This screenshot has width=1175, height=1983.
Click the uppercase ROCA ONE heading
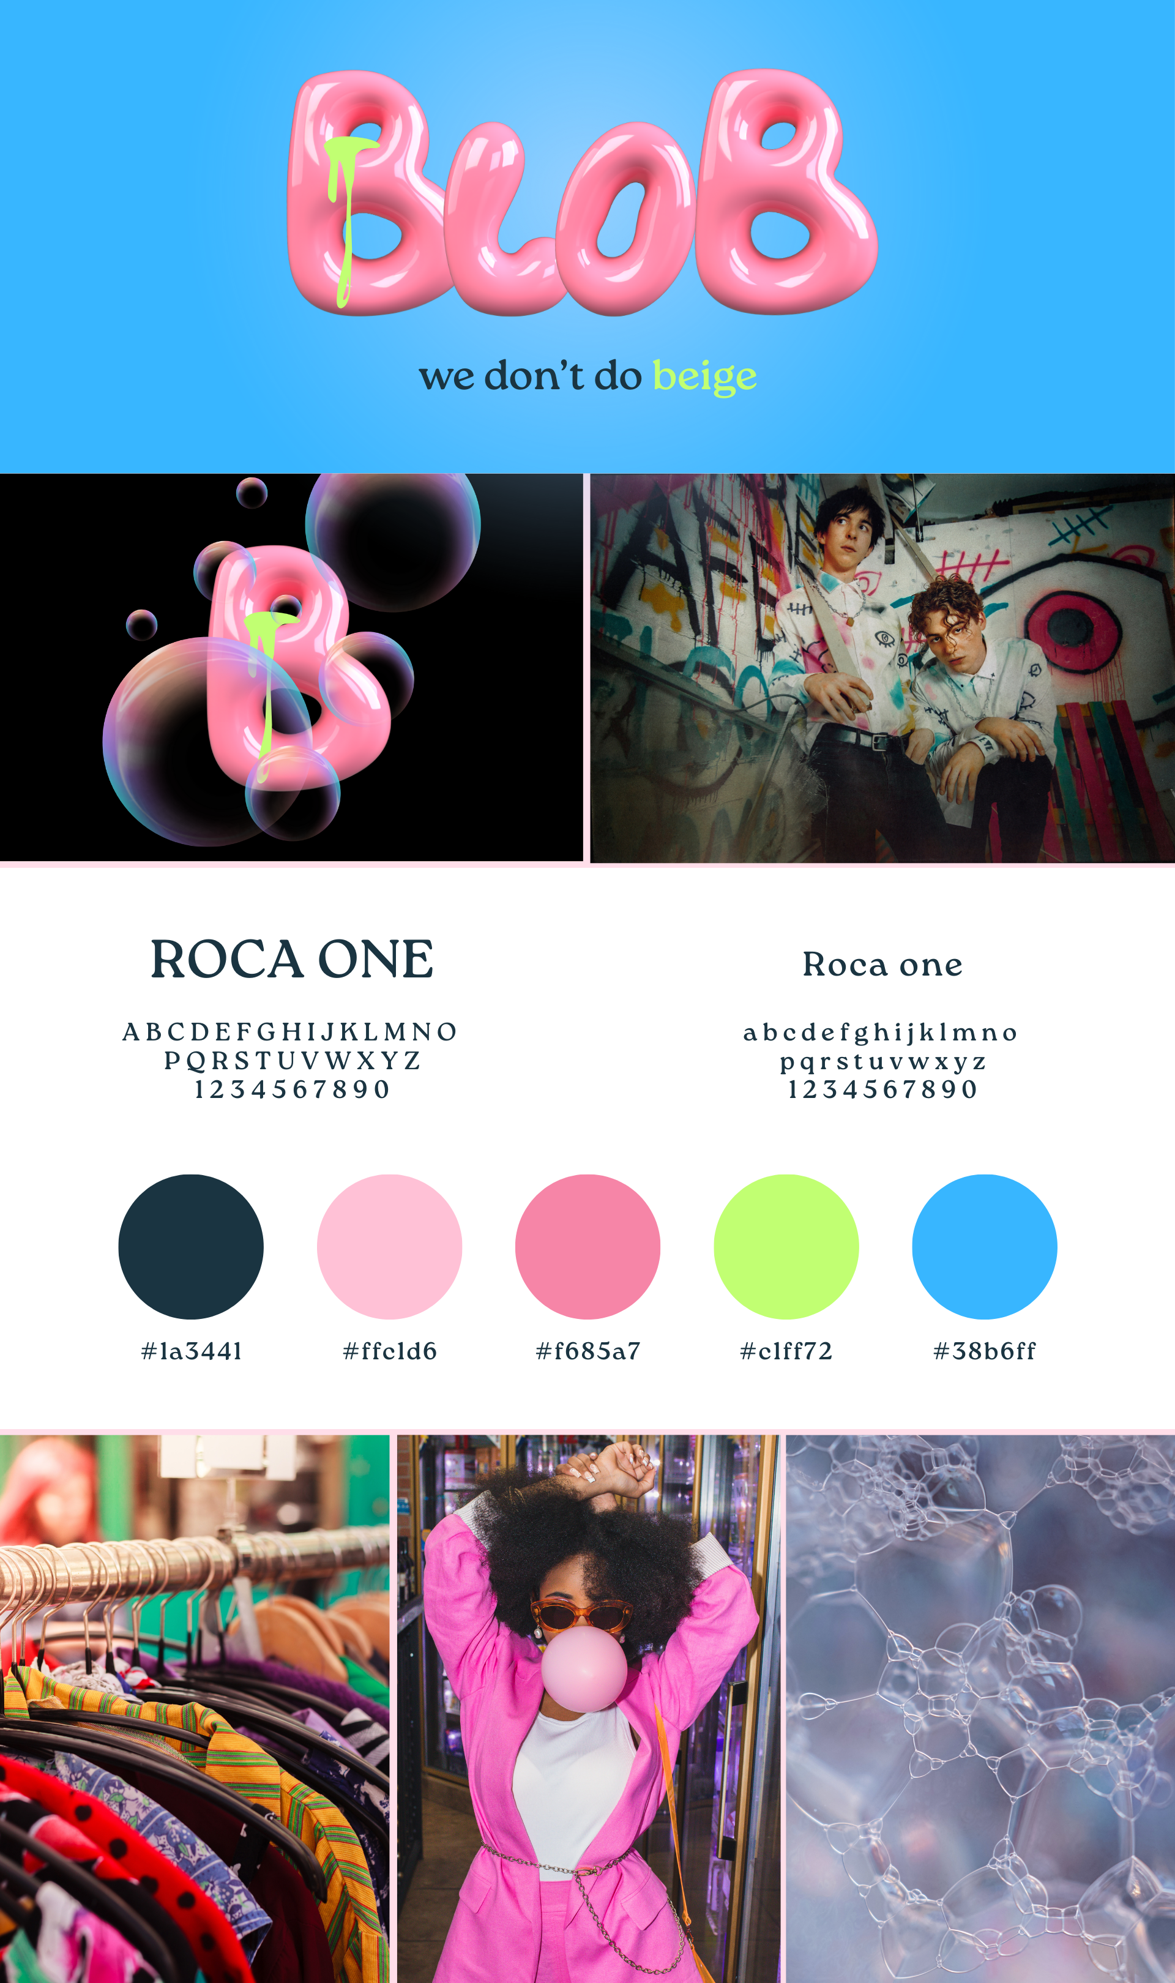[x=292, y=960]
